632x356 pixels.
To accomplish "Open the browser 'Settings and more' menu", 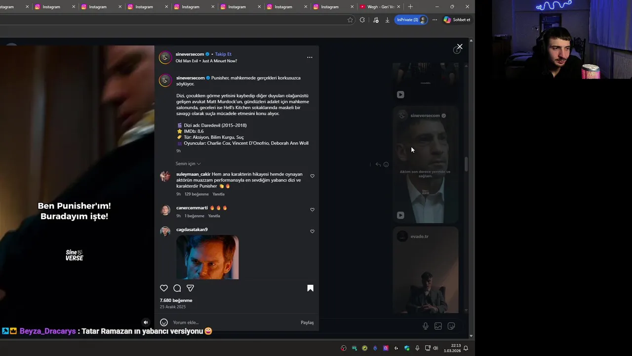I will [434, 20].
